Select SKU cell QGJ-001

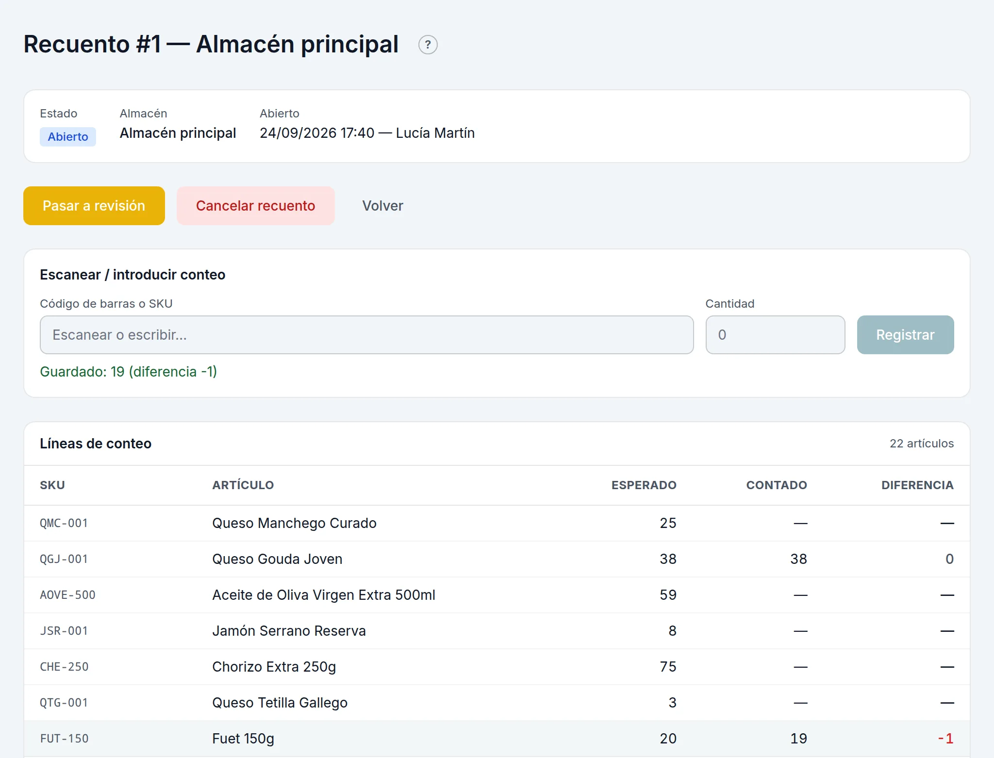tap(64, 559)
